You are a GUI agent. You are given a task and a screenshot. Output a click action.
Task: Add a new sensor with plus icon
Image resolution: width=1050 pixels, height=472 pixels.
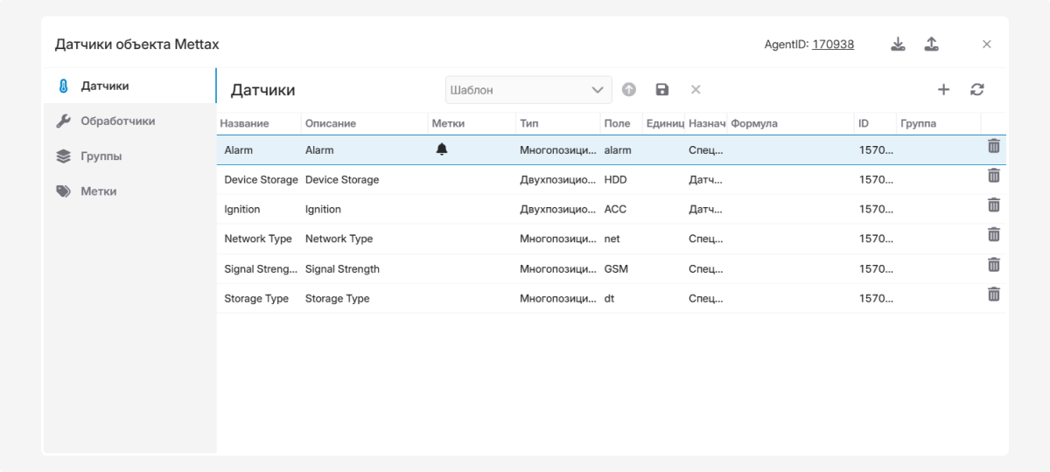point(943,89)
